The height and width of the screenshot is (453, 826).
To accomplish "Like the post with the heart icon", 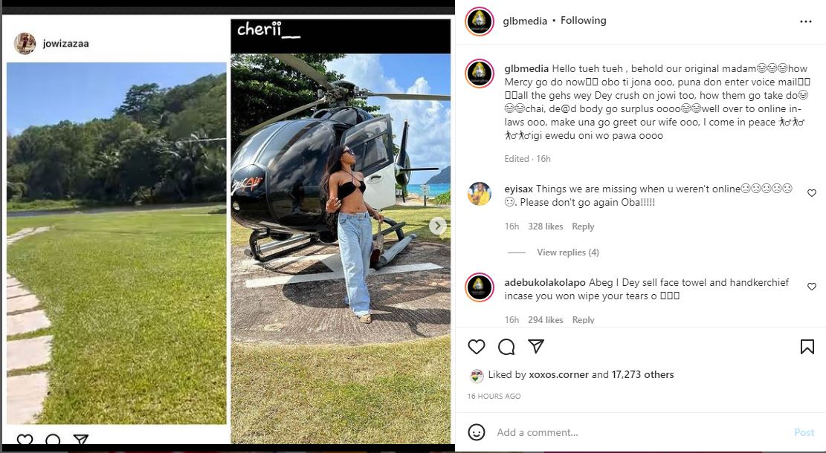I will pos(477,347).
